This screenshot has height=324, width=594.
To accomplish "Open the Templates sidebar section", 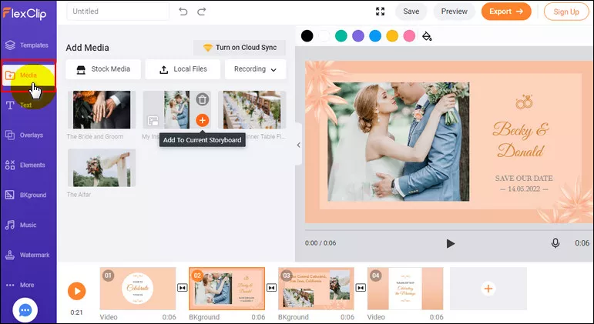I will coord(27,45).
